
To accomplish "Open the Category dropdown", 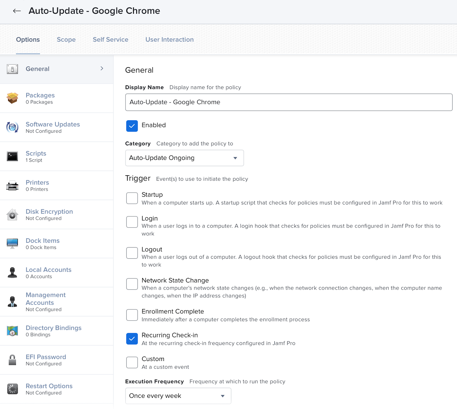I will 184,158.
